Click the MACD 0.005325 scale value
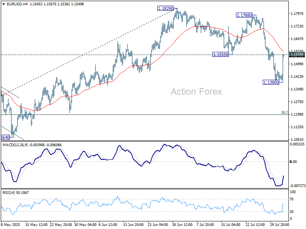Viewport: 306px width, 229px height. 297,144
